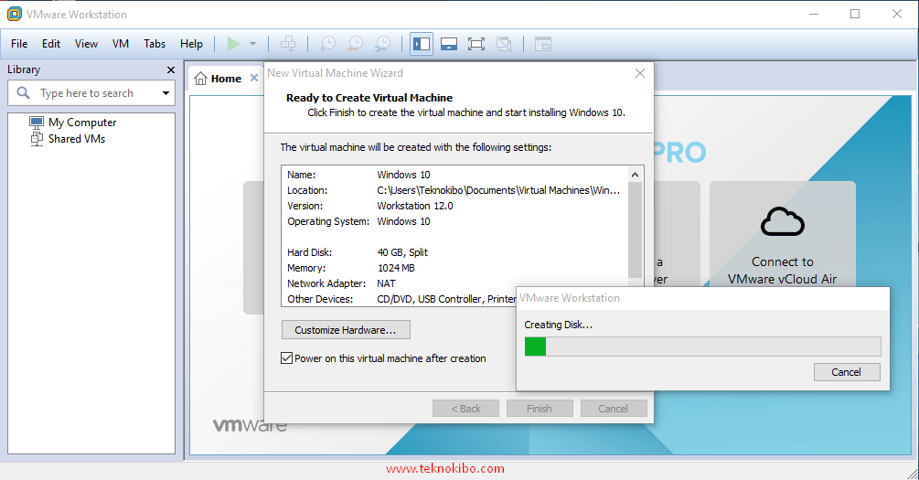Click the wizard Back button
Image resolution: width=919 pixels, height=480 pixels.
click(466, 409)
